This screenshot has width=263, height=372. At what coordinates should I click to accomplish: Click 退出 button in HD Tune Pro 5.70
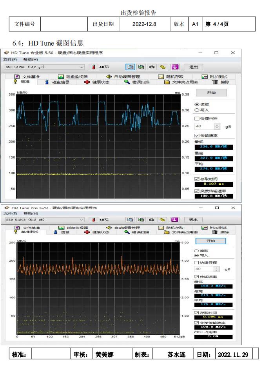tap(193, 220)
